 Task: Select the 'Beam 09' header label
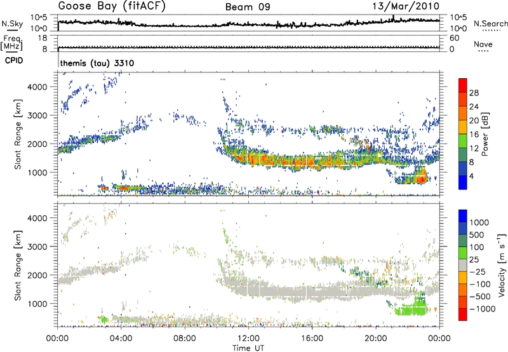pyautogui.click(x=248, y=7)
